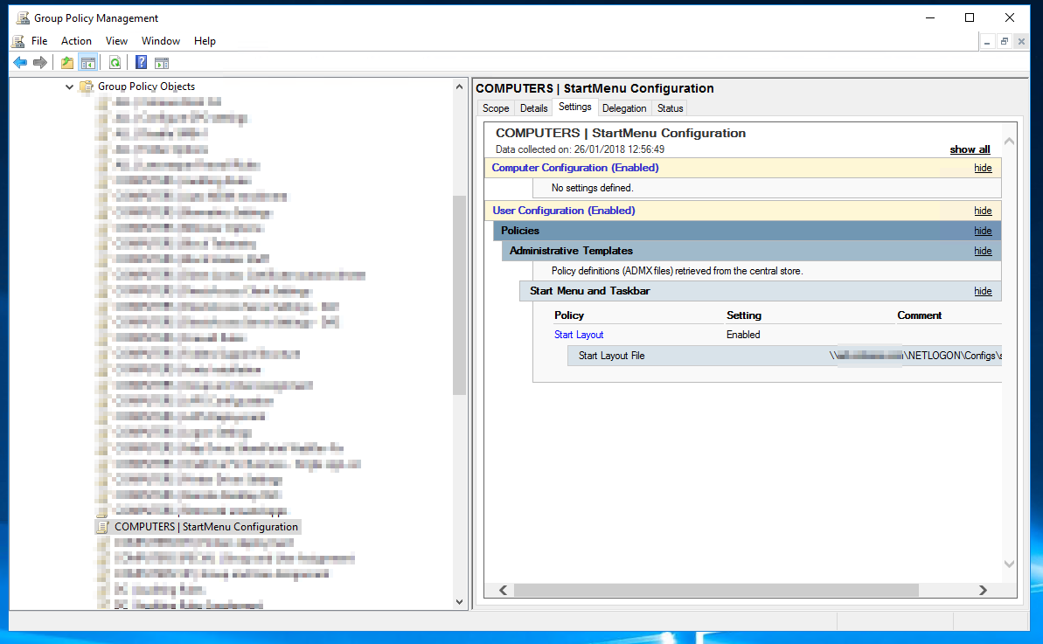Switch to the Delegation tab
Viewport: 1043px width, 644px height.
pyautogui.click(x=624, y=108)
